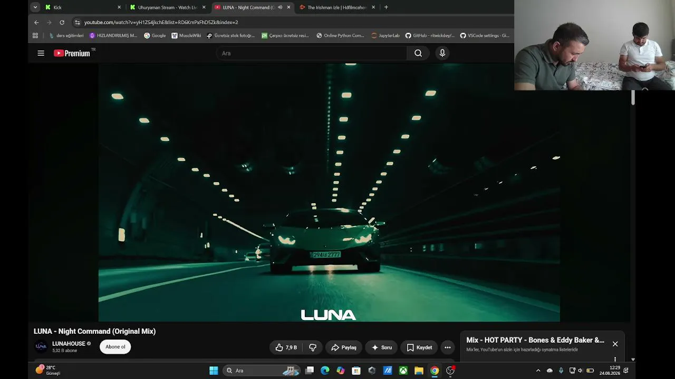Click the browser address bar URL
Image resolution: width=675 pixels, height=379 pixels.
click(x=161, y=22)
